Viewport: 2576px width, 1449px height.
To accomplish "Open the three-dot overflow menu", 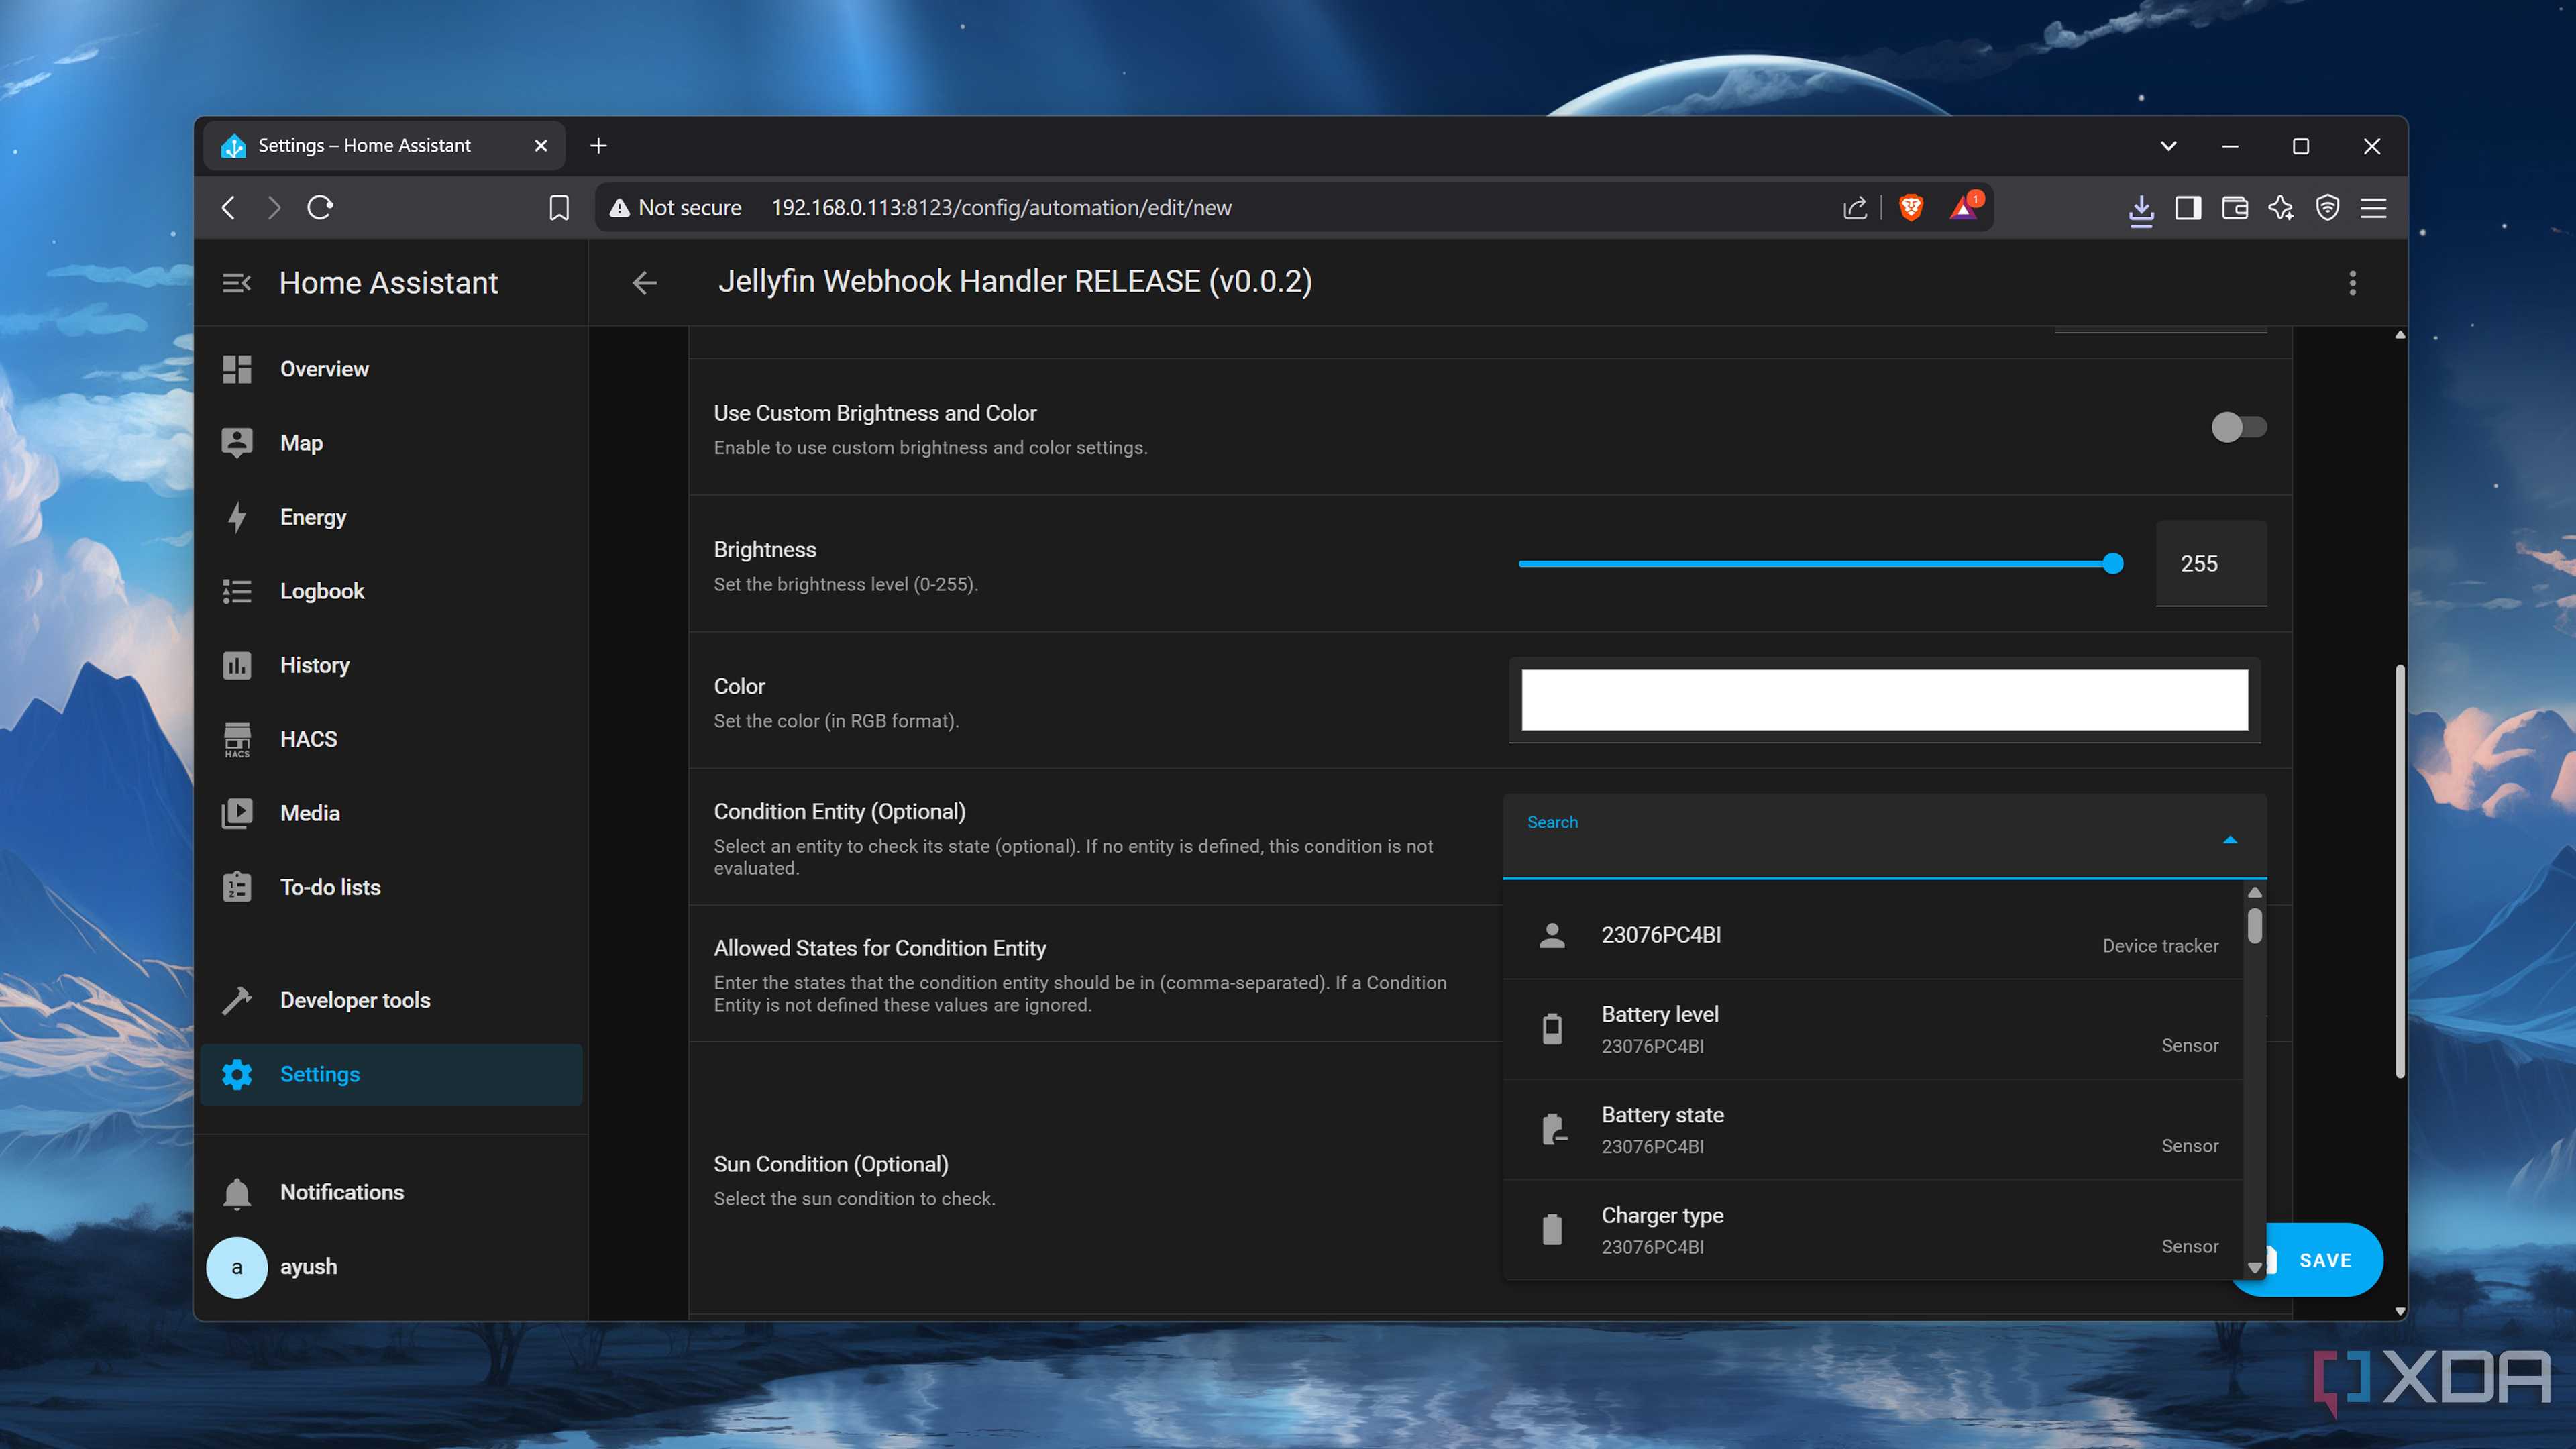I will [x=2352, y=283].
